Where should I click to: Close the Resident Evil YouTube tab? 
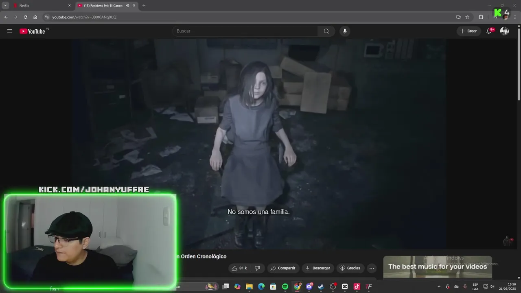[134, 6]
